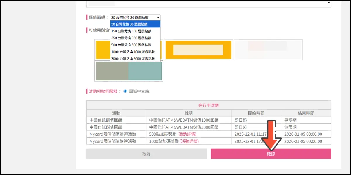Choose 1000 台幣兌換 1000 遊戲點數 option
This screenshot has height=175, width=351.
[x=135, y=52]
